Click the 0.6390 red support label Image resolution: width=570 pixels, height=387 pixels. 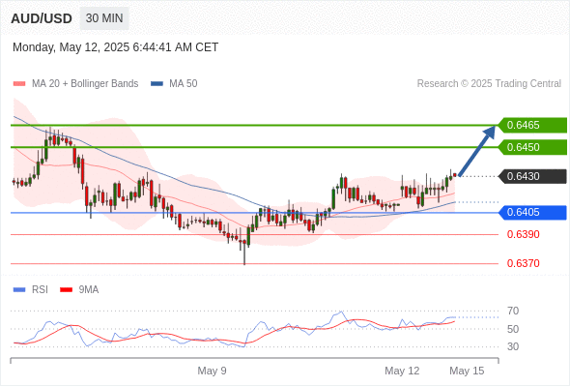[x=523, y=234]
